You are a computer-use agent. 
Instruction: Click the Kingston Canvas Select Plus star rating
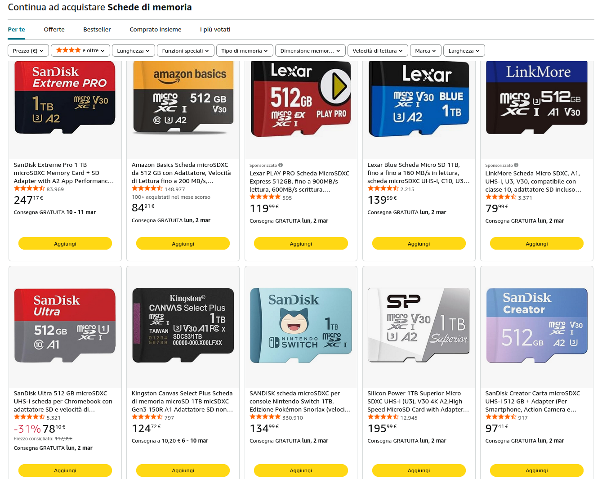pyautogui.click(x=147, y=417)
